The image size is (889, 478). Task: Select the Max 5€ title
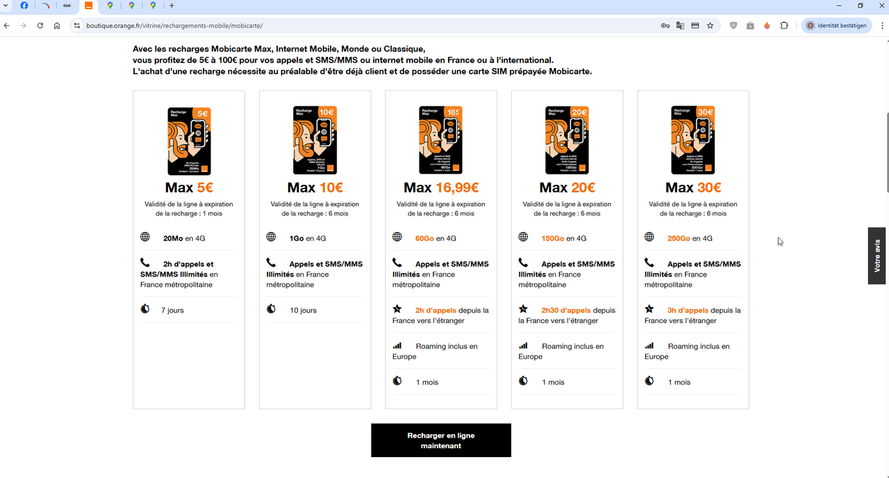tap(189, 188)
